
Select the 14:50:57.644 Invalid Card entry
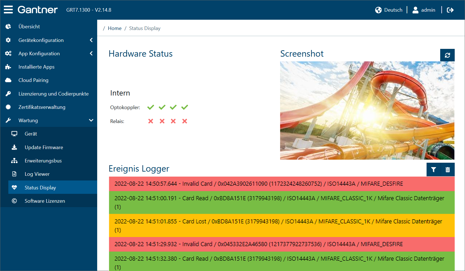[x=282, y=184]
